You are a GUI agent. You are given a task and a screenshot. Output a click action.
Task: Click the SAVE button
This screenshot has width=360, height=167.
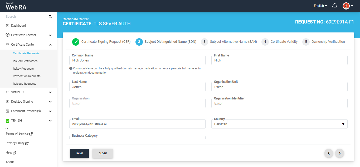point(79,154)
